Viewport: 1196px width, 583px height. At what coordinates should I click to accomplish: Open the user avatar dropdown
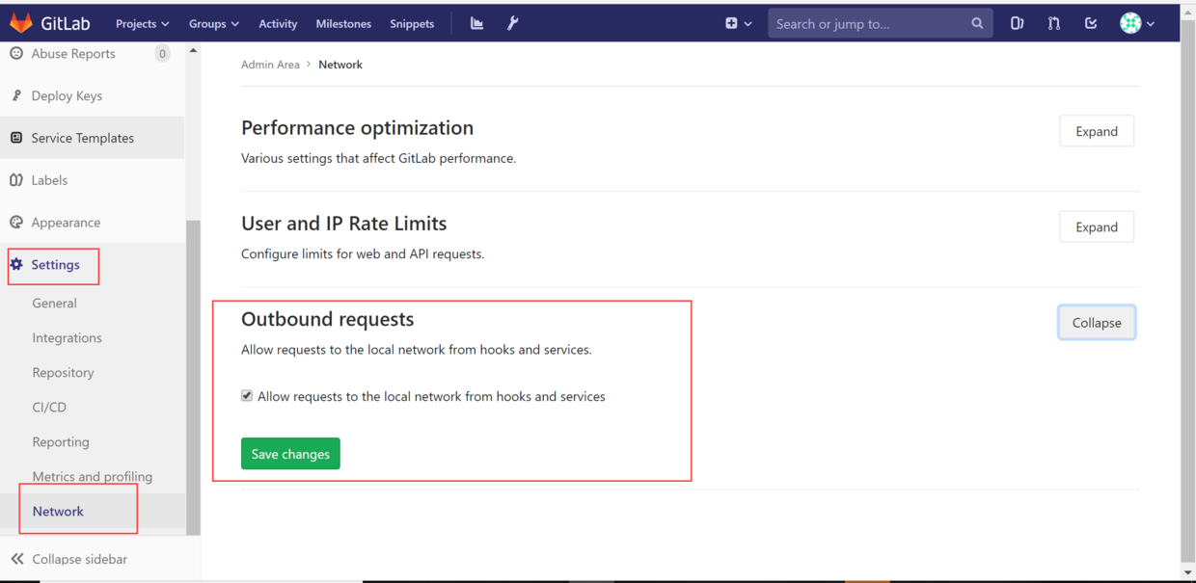coord(1136,23)
